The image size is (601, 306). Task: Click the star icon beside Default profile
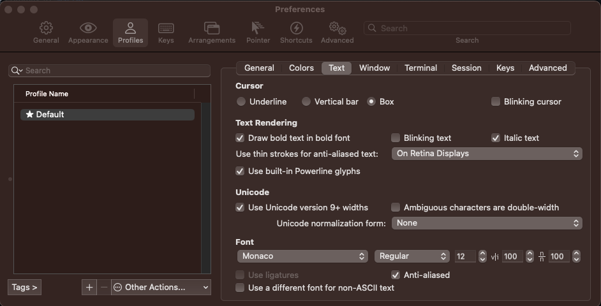tap(29, 114)
